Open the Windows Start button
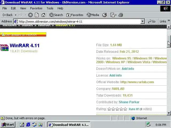The image size is (171, 128). [x=8, y=125]
